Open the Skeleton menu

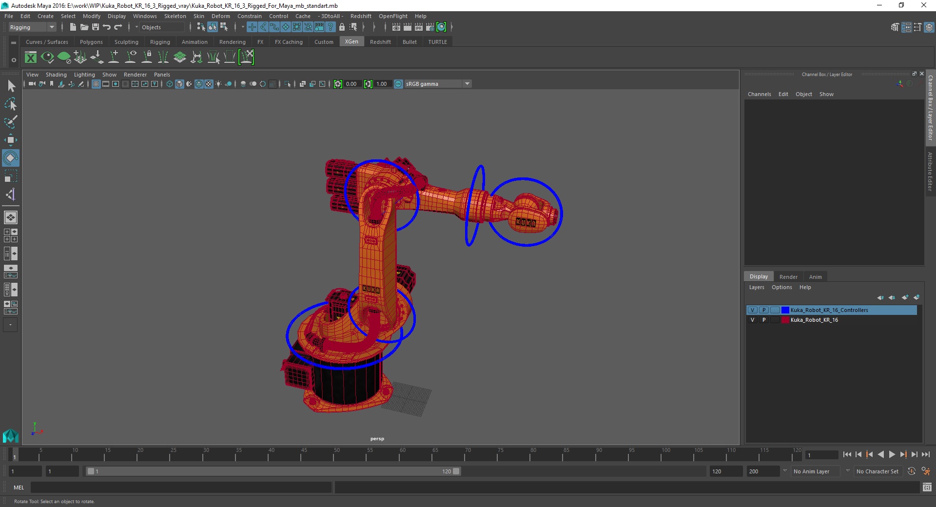click(175, 16)
